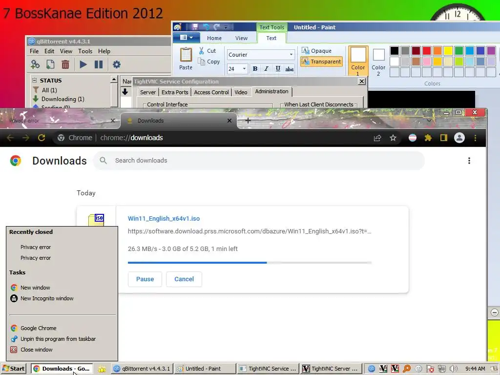Open qBittorrent Tools menu

coord(85,51)
